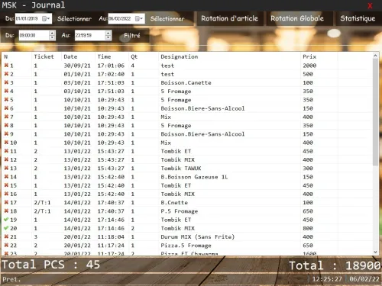Image resolution: width=382 pixels, height=286 pixels.
Task: Click the red X icon on row 14
Action: 6,177
